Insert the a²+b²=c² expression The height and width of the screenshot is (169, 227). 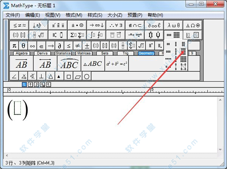tap(117, 63)
